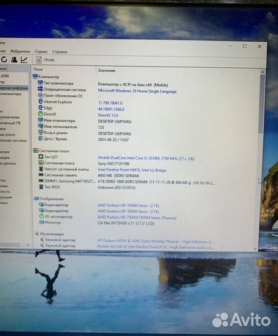Click the report document icon

pyautogui.click(x=38, y=60)
